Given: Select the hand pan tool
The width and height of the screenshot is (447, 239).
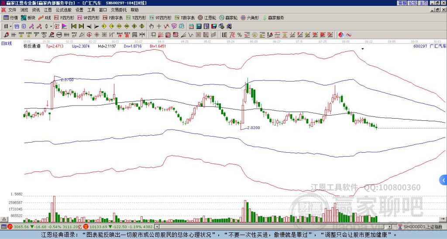Looking at the screenshot, I should pyautogui.click(x=151, y=27).
